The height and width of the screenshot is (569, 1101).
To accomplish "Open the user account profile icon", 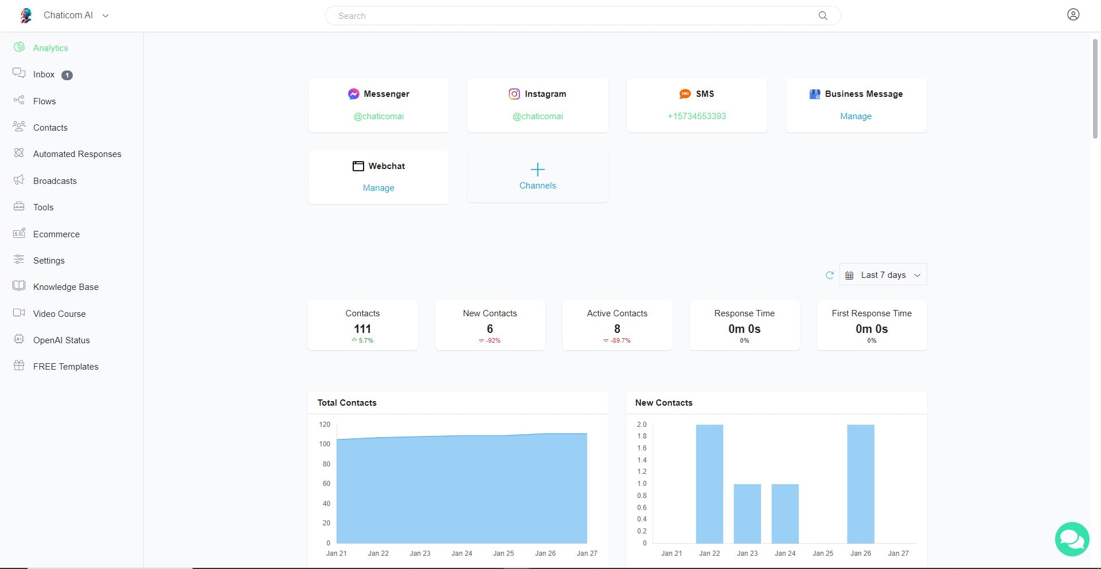I will tap(1073, 15).
